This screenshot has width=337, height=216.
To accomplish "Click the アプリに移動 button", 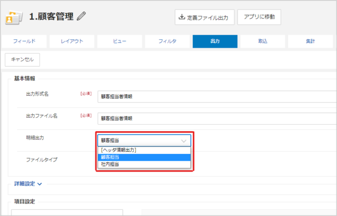I will pyautogui.click(x=259, y=17).
